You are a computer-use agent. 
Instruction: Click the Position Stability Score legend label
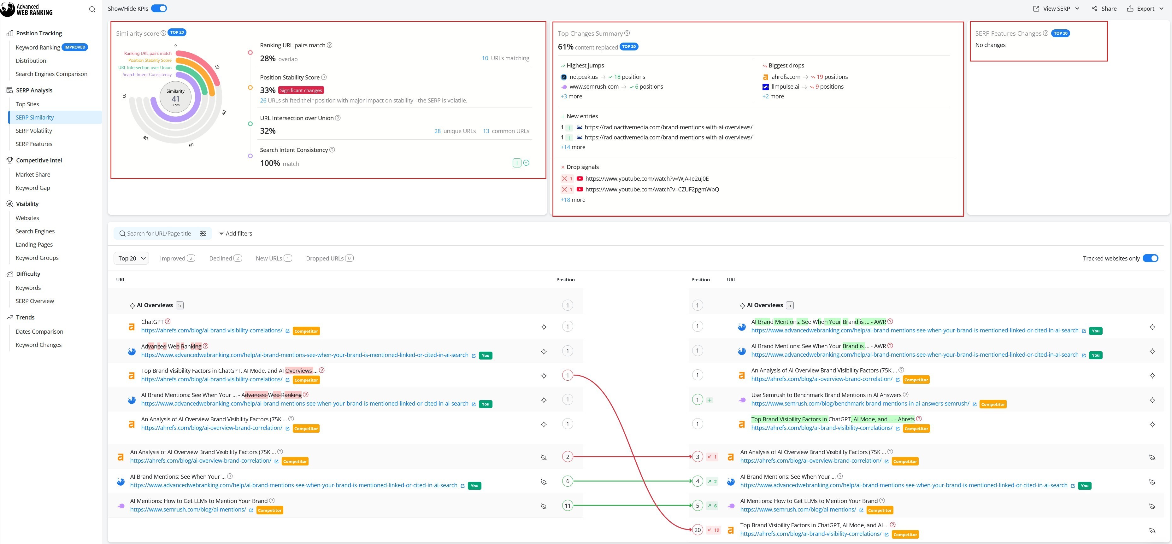click(x=150, y=60)
